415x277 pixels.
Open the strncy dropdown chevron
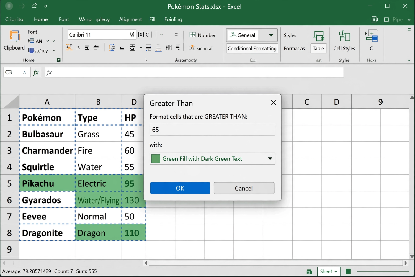point(54,50)
